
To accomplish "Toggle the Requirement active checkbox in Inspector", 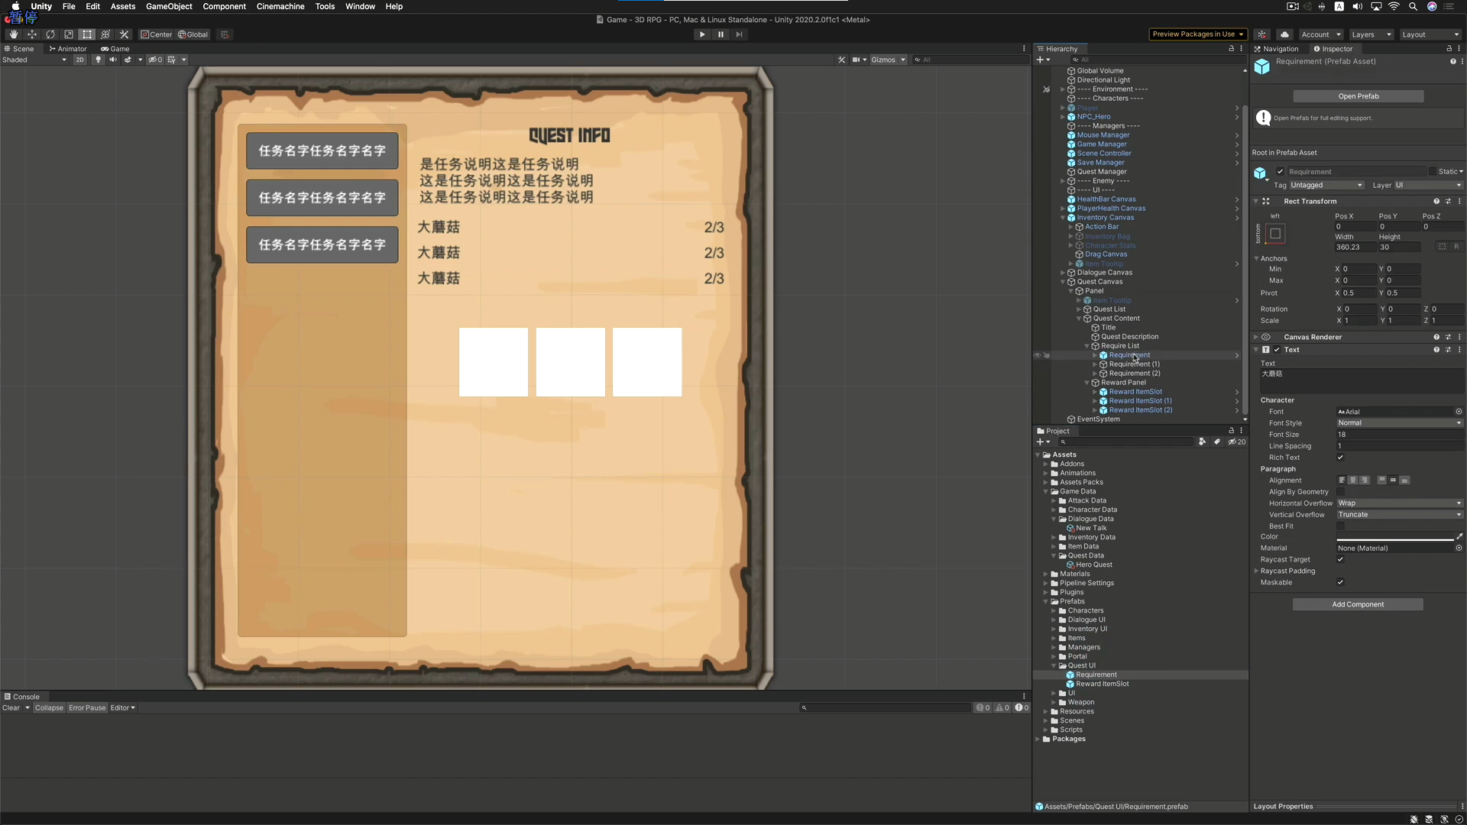I will (1281, 172).
